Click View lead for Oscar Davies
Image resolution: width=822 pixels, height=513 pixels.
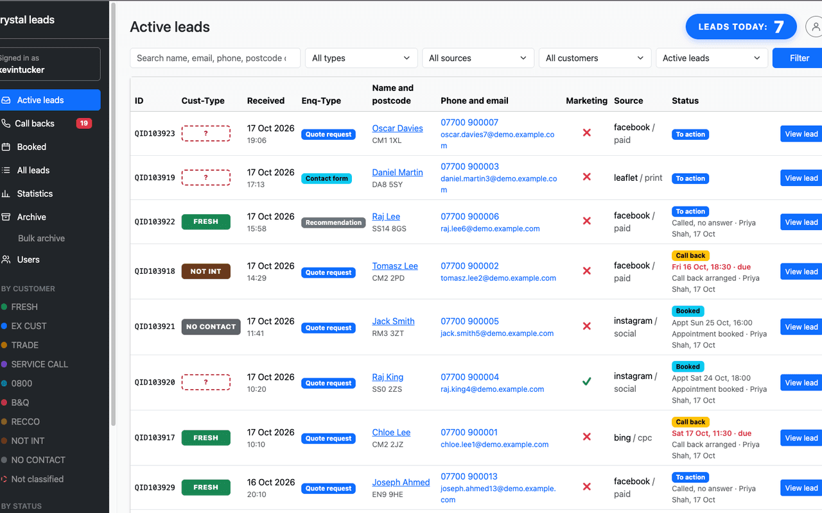coord(801,134)
